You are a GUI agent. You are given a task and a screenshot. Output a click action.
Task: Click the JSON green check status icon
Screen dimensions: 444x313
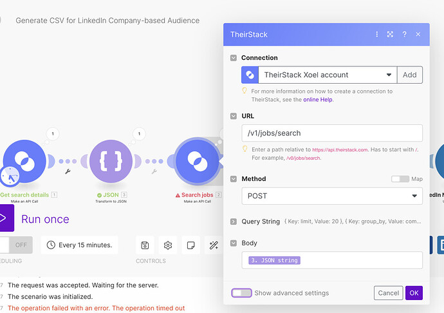click(x=99, y=195)
